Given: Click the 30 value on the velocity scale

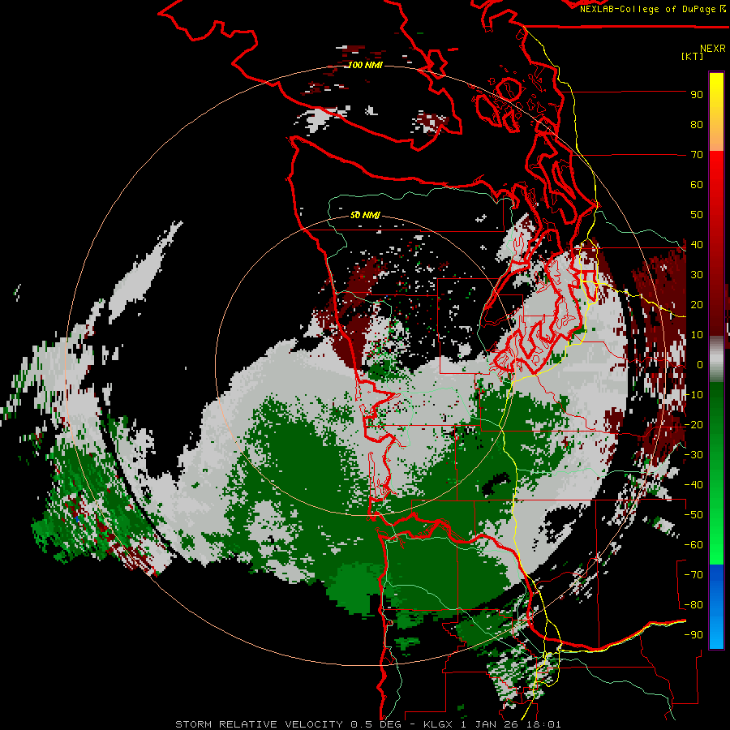Looking at the screenshot, I should pos(697,275).
